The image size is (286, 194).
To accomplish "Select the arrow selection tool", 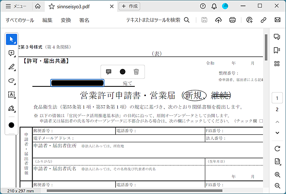I will pyautogui.click(x=11, y=39).
